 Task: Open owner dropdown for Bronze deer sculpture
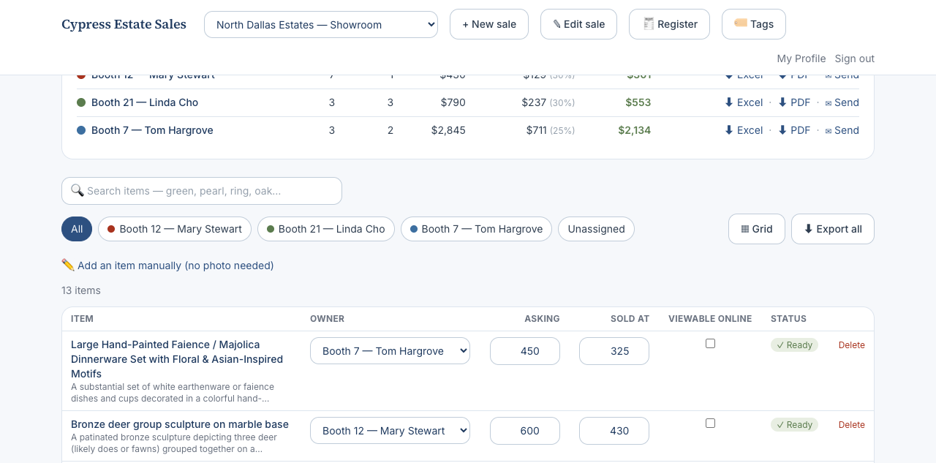click(390, 431)
